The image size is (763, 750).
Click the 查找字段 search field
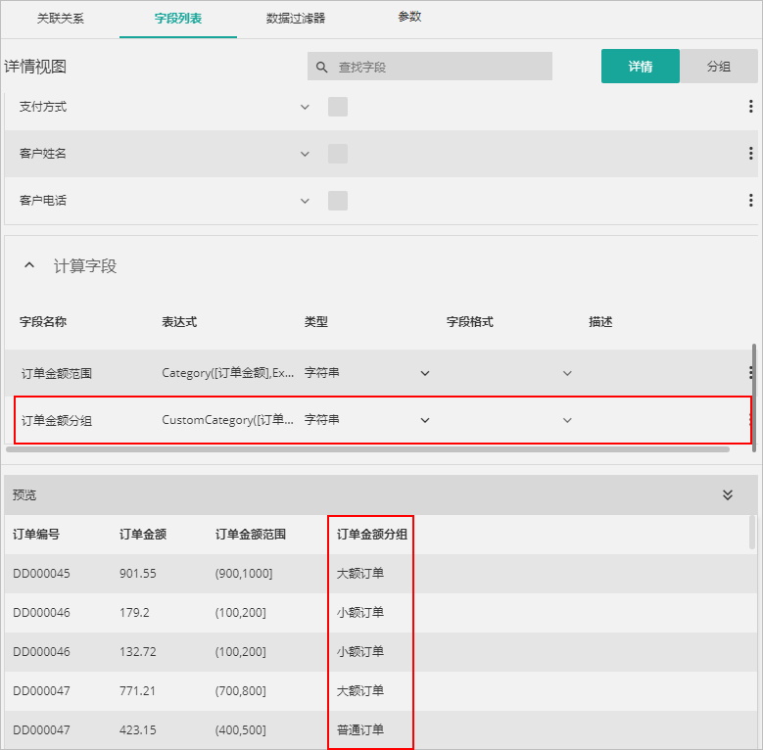point(441,68)
